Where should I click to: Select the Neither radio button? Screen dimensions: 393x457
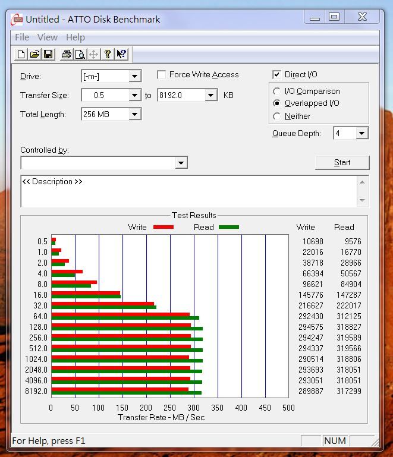276,116
